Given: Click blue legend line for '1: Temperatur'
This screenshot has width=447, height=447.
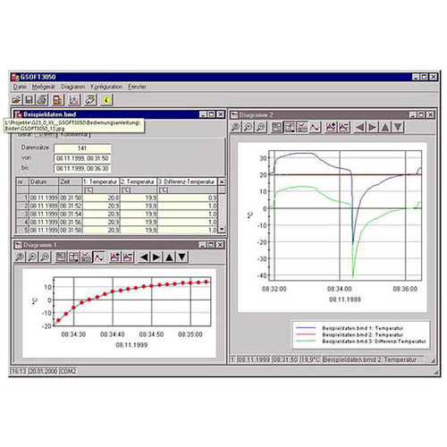Looking at the screenshot, I should [x=306, y=328].
